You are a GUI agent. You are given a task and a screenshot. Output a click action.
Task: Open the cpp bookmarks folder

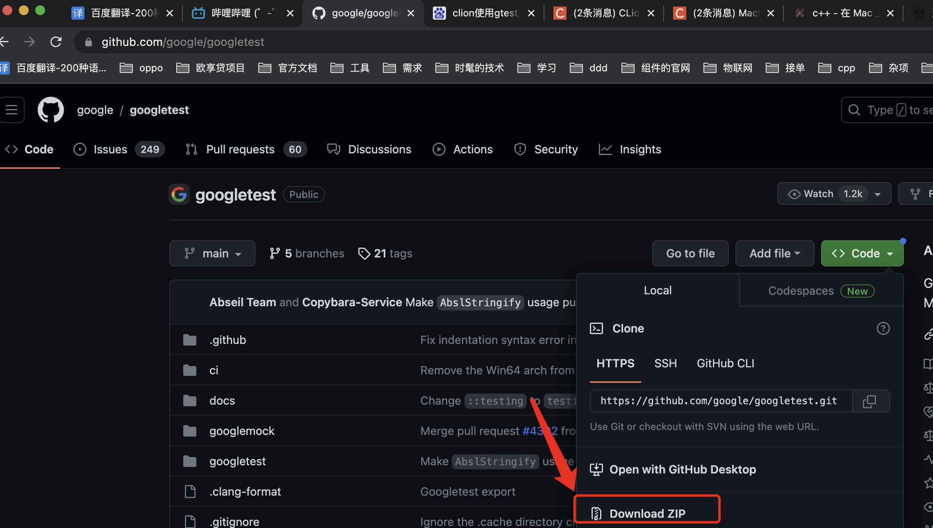(837, 68)
